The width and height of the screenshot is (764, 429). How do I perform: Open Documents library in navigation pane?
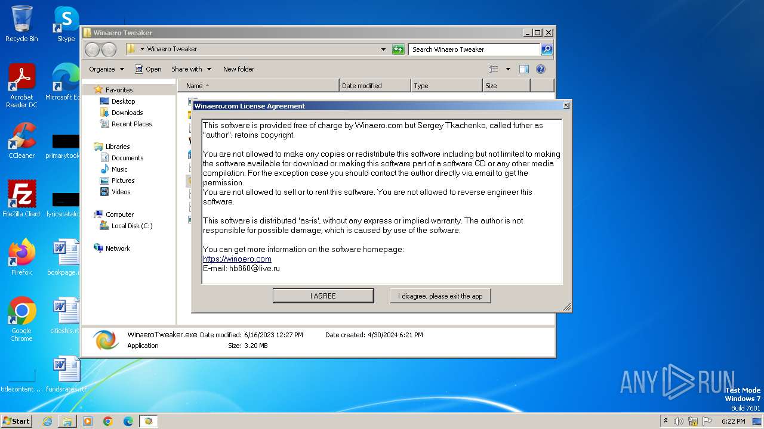pyautogui.click(x=127, y=158)
